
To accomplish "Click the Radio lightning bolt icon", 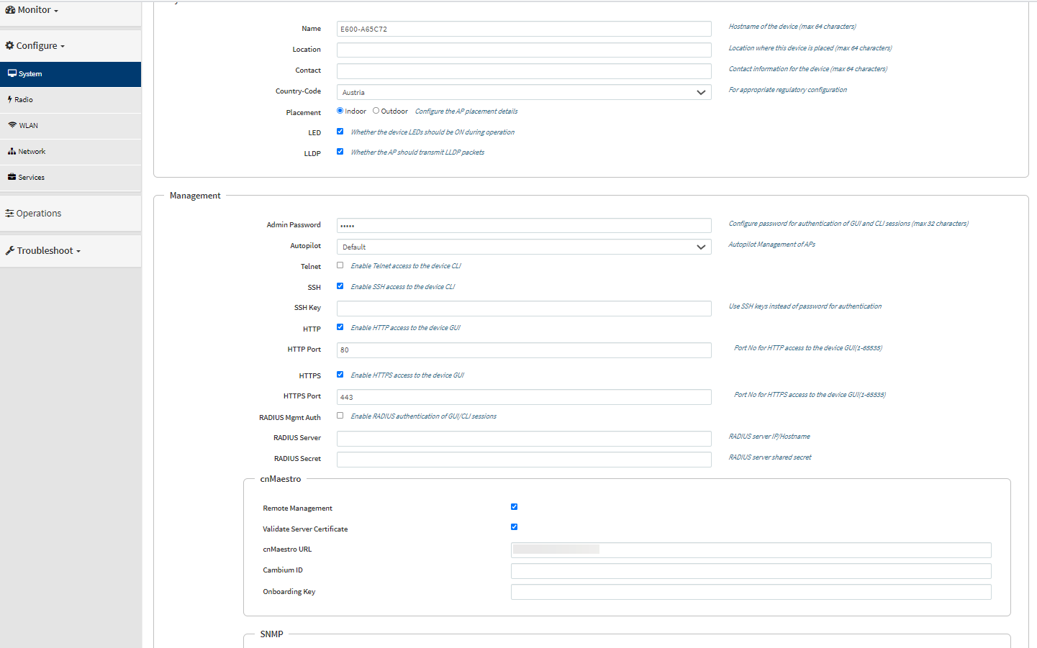I will point(10,99).
